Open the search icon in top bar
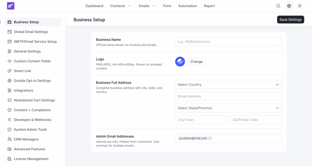This screenshot has width=312, height=166. click(278, 6)
